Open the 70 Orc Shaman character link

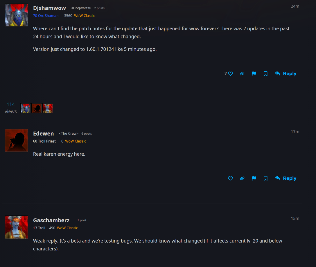click(46, 16)
